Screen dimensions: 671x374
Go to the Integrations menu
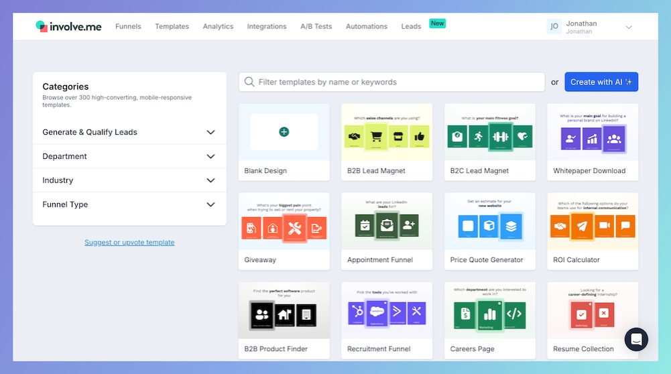[x=266, y=27]
